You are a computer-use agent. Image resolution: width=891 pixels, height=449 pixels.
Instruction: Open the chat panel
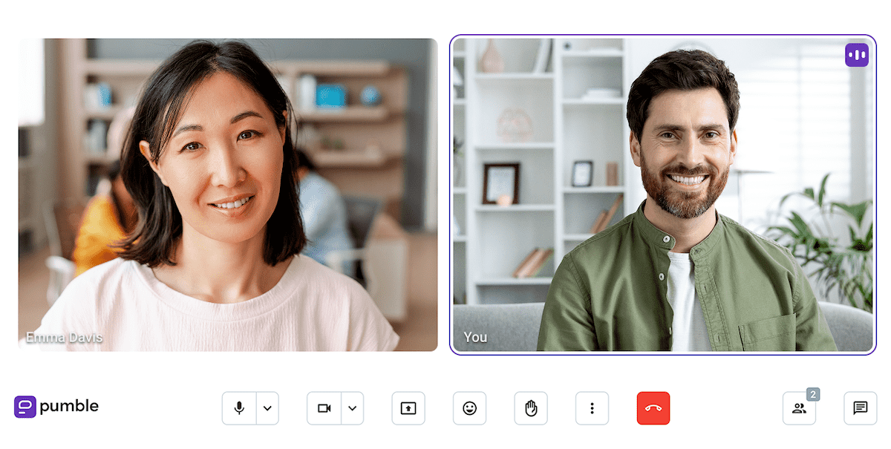point(860,407)
